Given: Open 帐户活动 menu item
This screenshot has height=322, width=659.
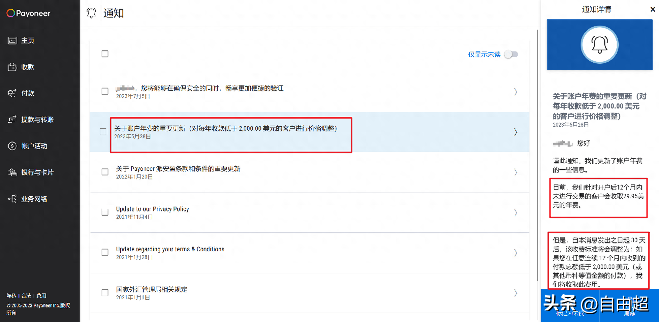Looking at the screenshot, I should click(x=34, y=146).
